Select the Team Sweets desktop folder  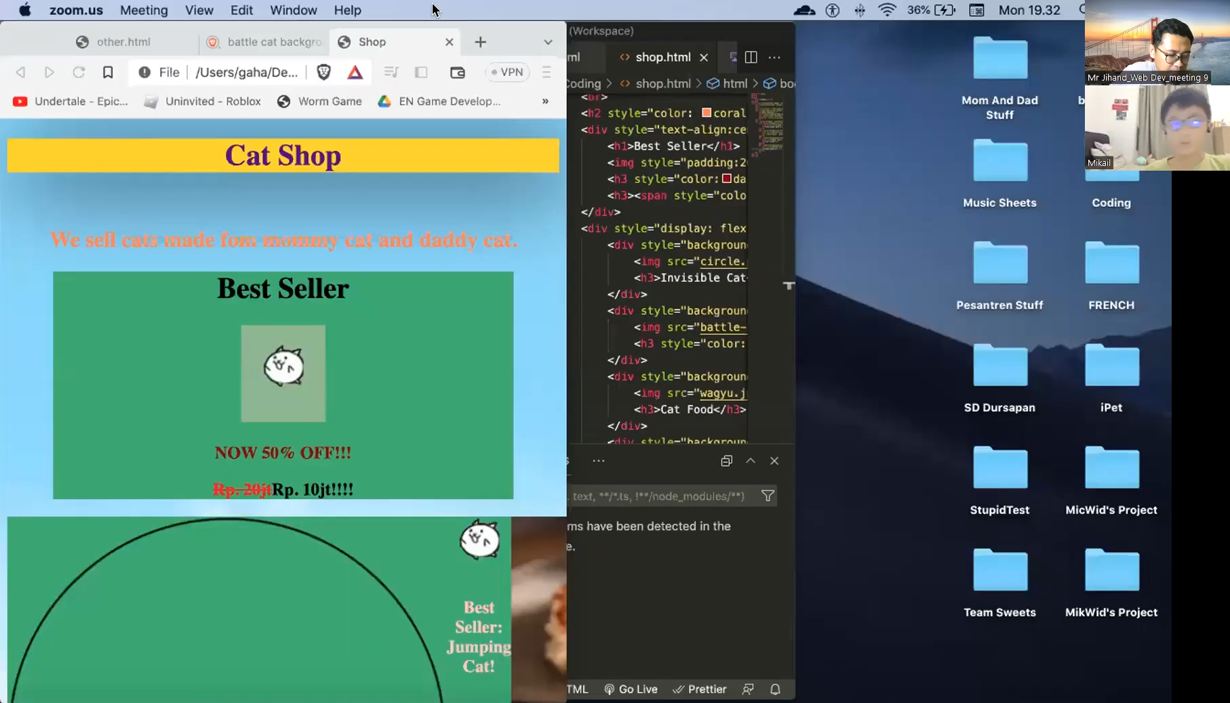click(x=999, y=582)
